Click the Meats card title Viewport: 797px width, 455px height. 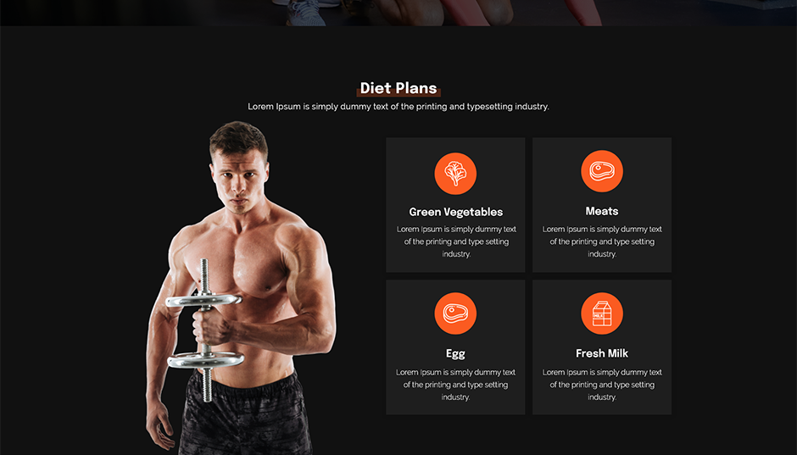coord(602,211)
